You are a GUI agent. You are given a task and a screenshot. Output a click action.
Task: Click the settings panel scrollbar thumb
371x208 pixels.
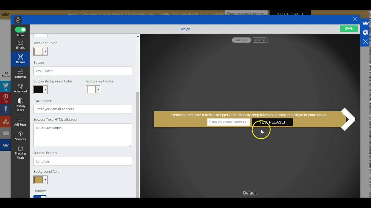tap(138, 144)
